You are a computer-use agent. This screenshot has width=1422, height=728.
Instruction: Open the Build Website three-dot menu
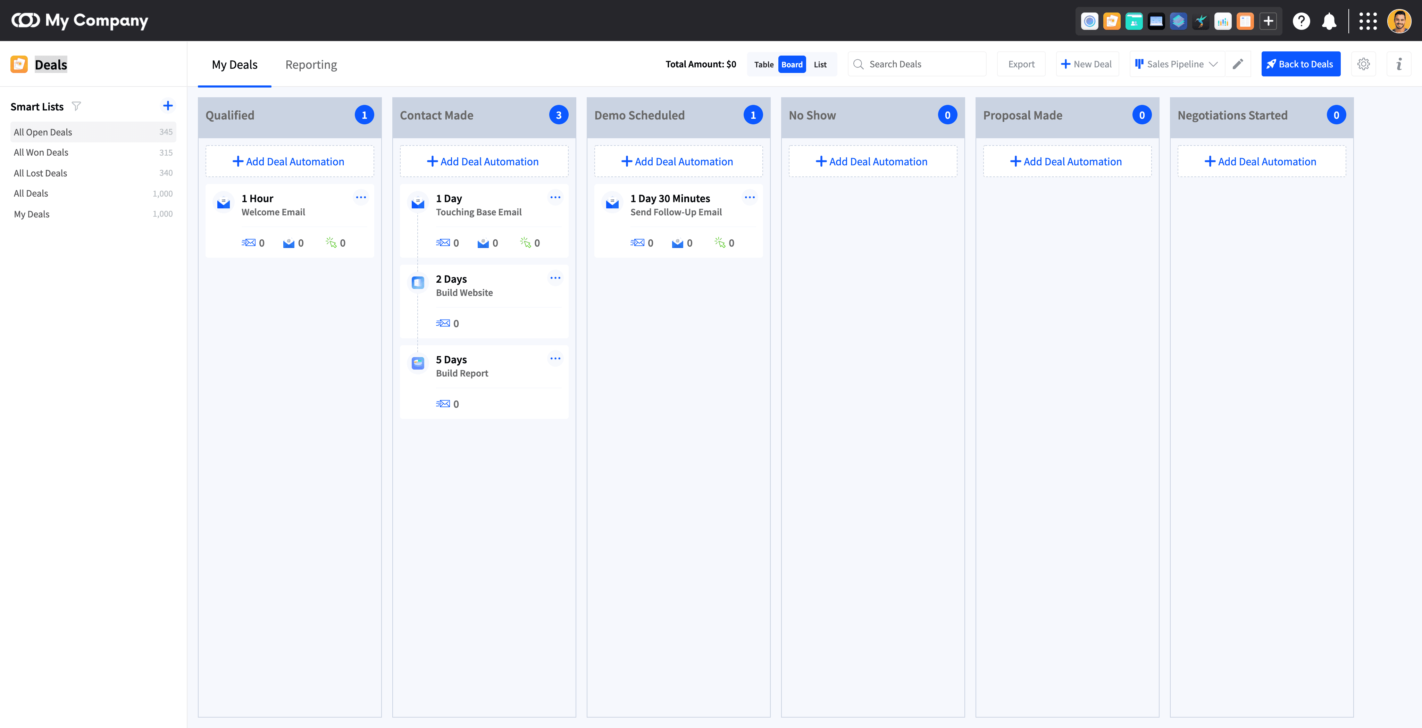555,278
